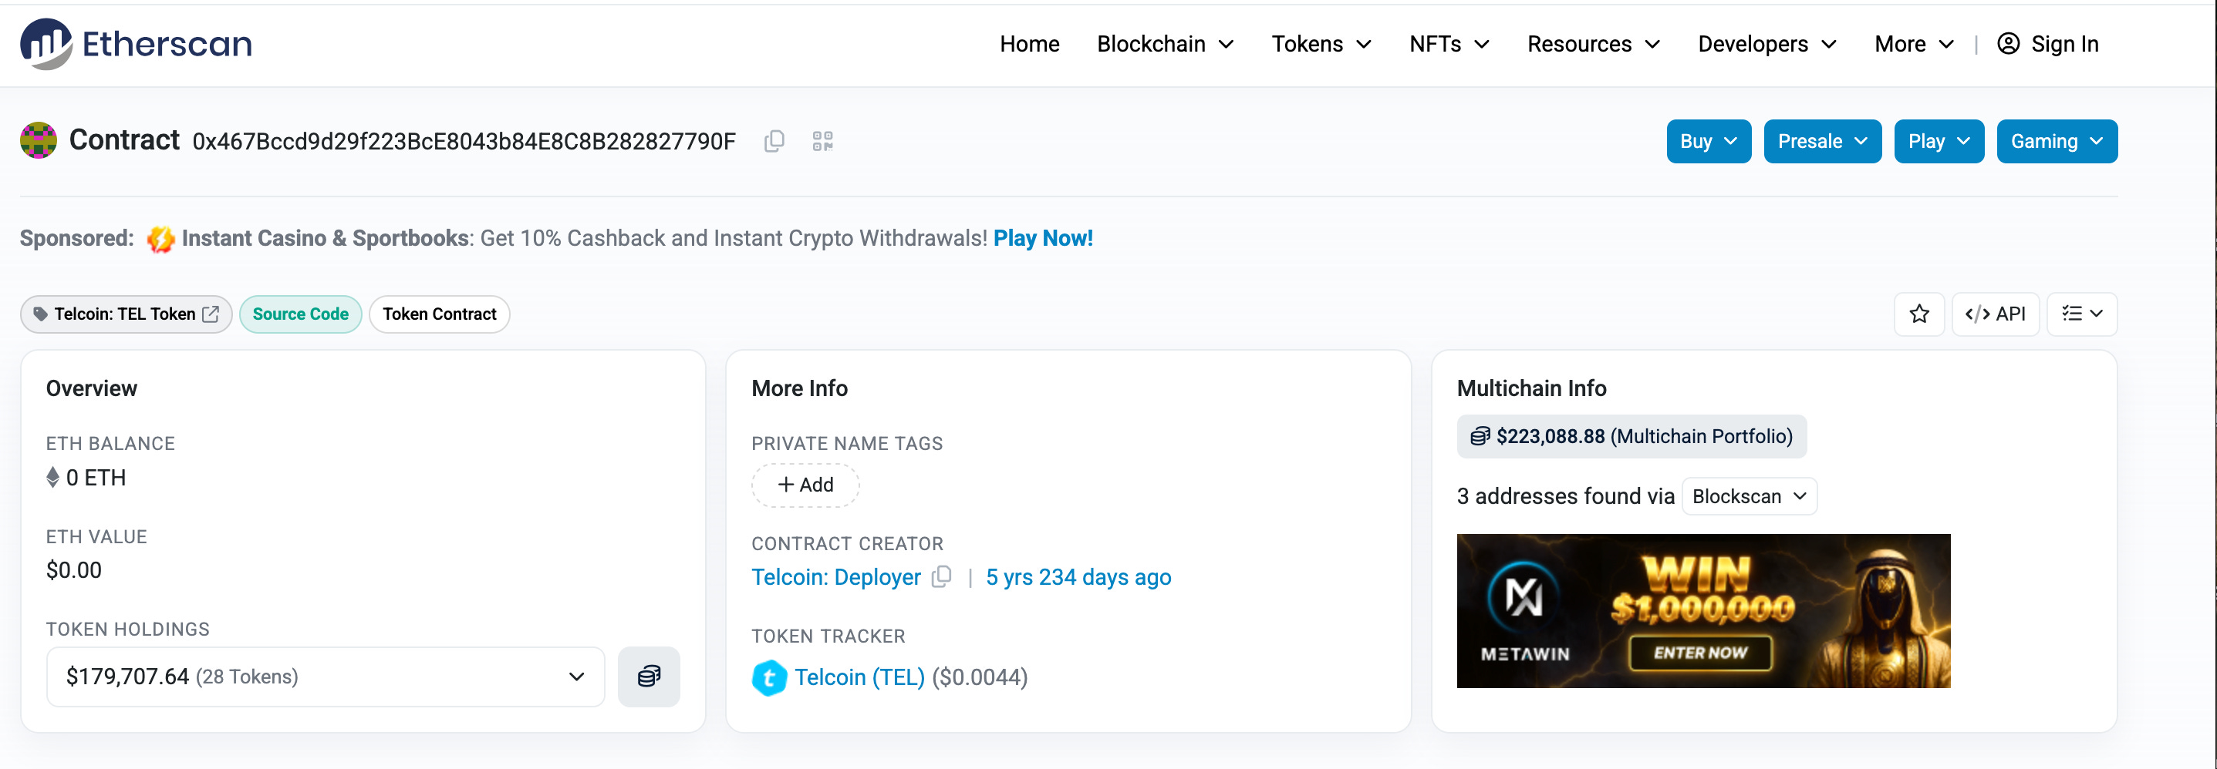Go to Home
The width and height of the screenshot is (2217, 769).
(1029, 44)
